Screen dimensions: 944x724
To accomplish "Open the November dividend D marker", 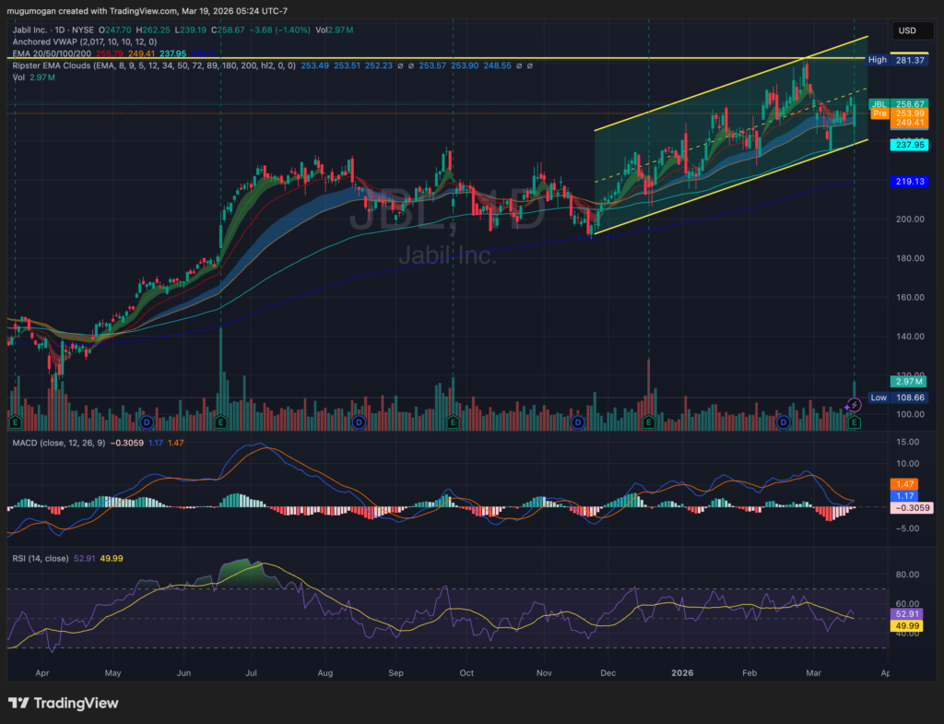I will [578, 421].
